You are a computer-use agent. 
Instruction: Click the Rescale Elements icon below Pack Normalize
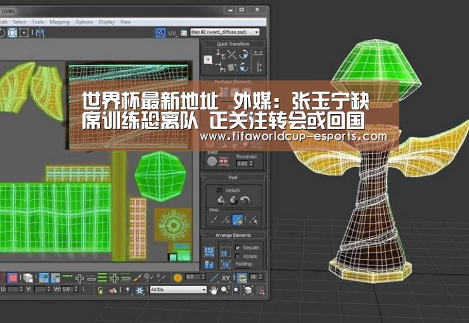pos(226,265)
